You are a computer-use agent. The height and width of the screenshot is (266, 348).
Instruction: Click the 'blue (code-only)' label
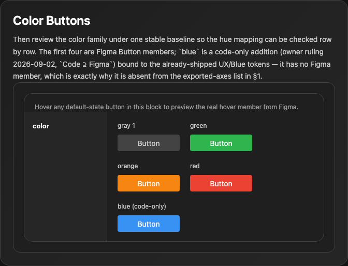click(142, 206)
